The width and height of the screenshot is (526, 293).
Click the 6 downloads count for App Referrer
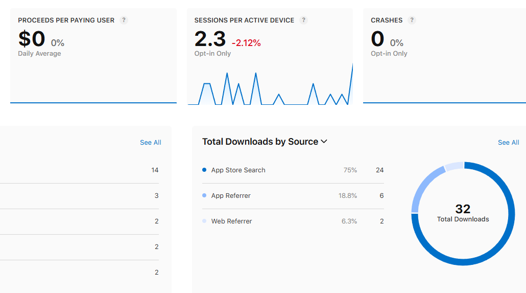tap(381, 195)
